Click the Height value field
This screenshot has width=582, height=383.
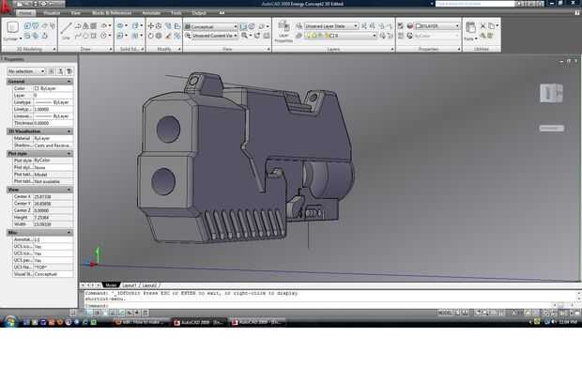click(x=54, y=218)
